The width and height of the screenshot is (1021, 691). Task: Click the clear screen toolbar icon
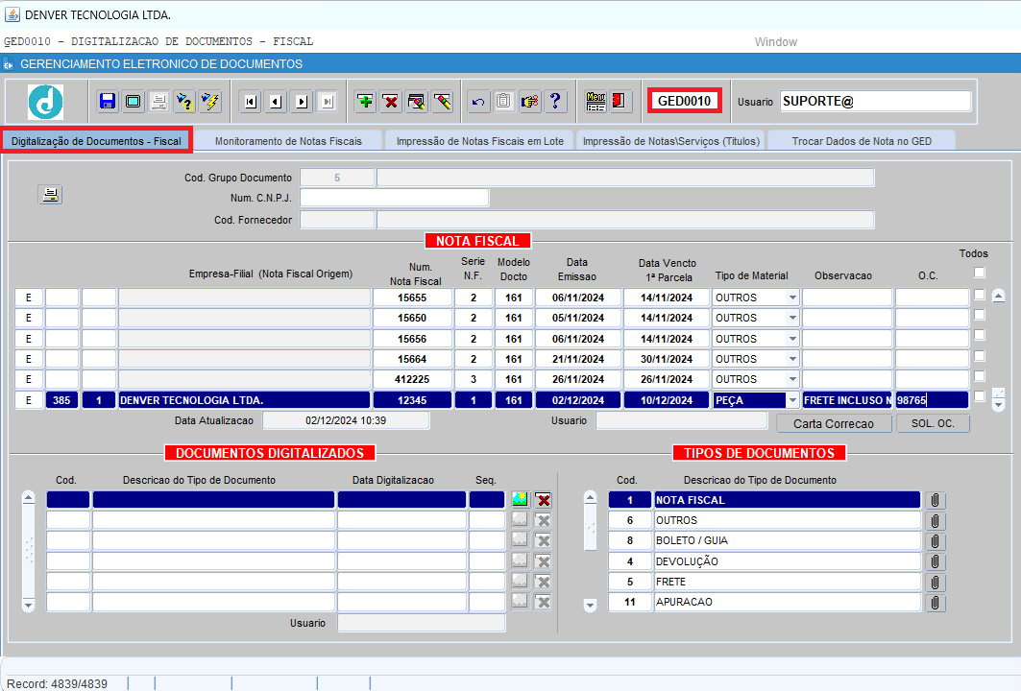[133, 102]
